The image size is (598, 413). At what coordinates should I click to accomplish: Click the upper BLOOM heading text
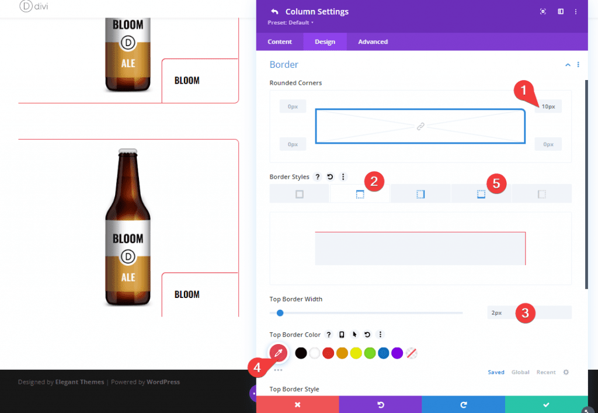pyautogui.click(x=187, y=81)
